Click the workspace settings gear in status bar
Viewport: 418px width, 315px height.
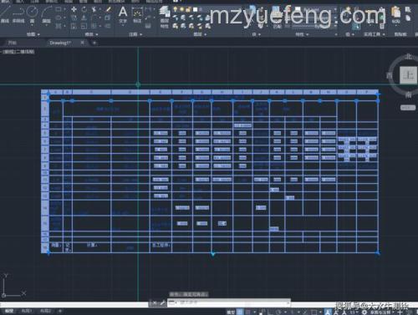[x=364, y=312]
